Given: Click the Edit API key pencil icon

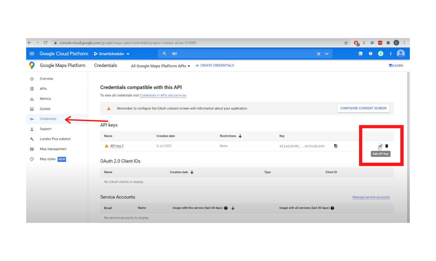Looking at the screenshot, I should click(380, 146).
